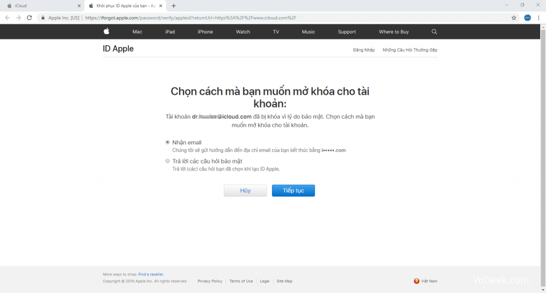The width and height of the screenshot is (546, 293).
Task: Open Những Câu Hỏi Thường Gặp link
Action: click(x=410, y=50)
